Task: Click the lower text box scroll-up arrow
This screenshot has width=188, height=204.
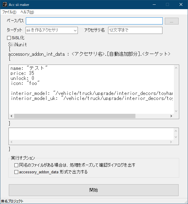Action: tap(176, 131)
